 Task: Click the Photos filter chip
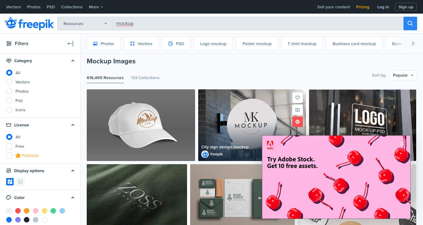tap(104, 44)
